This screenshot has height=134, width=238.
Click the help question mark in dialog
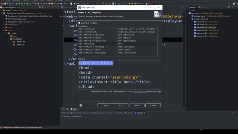(x=81, y=105)
